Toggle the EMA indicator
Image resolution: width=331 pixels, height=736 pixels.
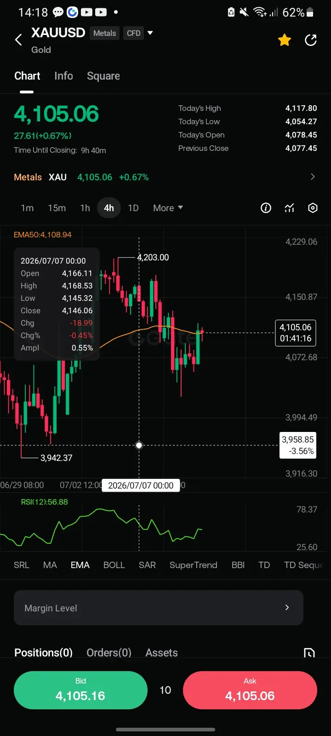[x=80, y=565]
